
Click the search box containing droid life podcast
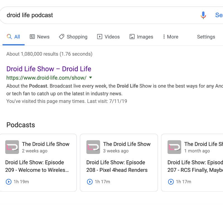point(98,15)
